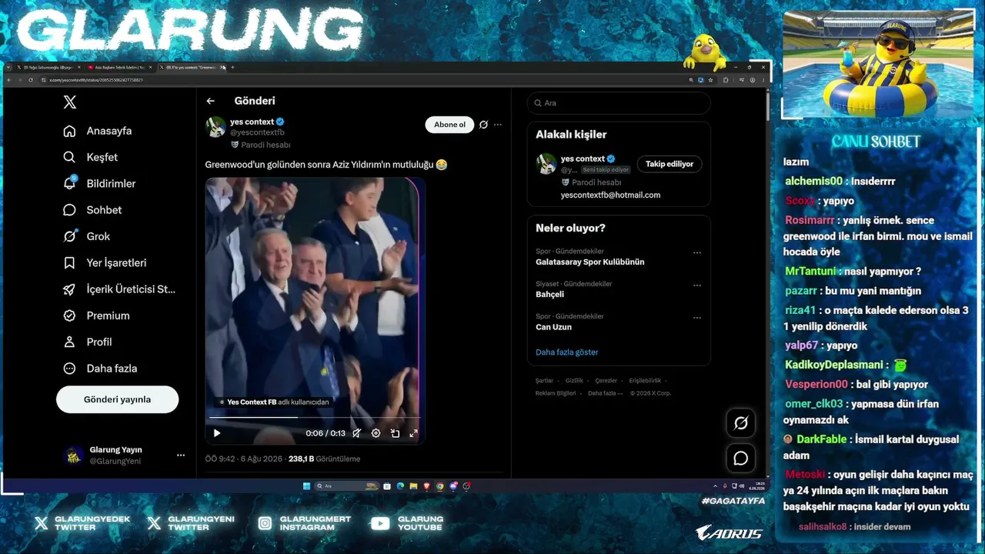Viewport: 985px width, 554px height.
Task: Click the 238,1 B Görüntüleme view count
Action: click(325, 459)
